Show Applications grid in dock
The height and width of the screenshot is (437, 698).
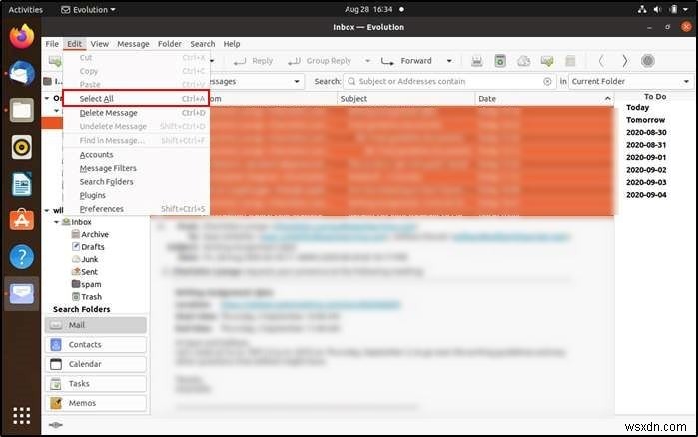[21, 416]
